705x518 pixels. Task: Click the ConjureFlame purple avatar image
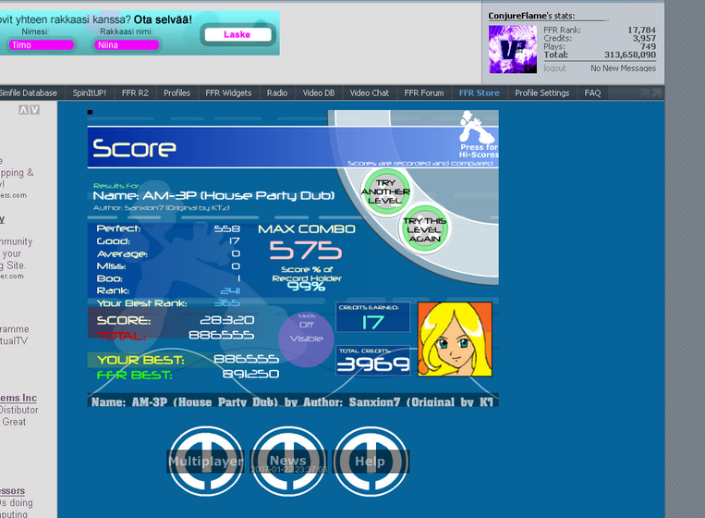tap(513, 49)
